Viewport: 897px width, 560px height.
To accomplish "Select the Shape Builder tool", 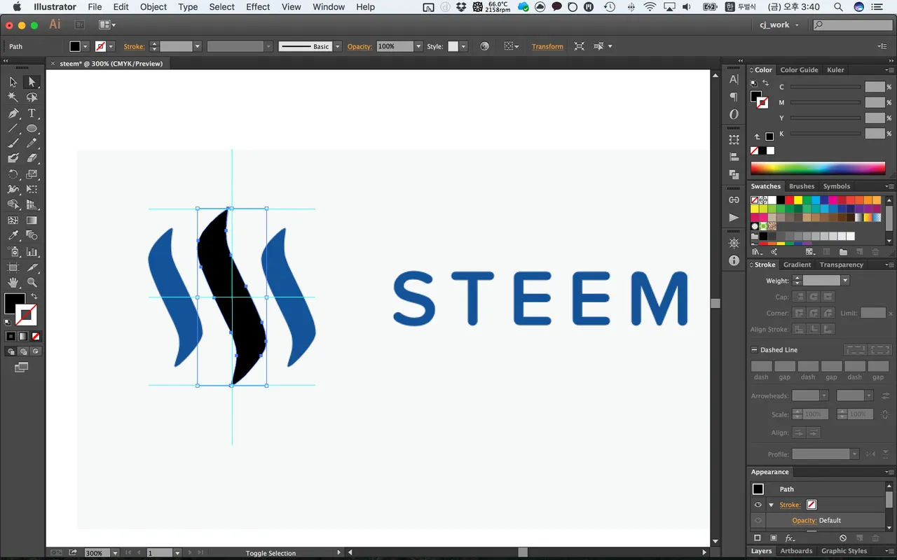I will (x=13, y=205).
